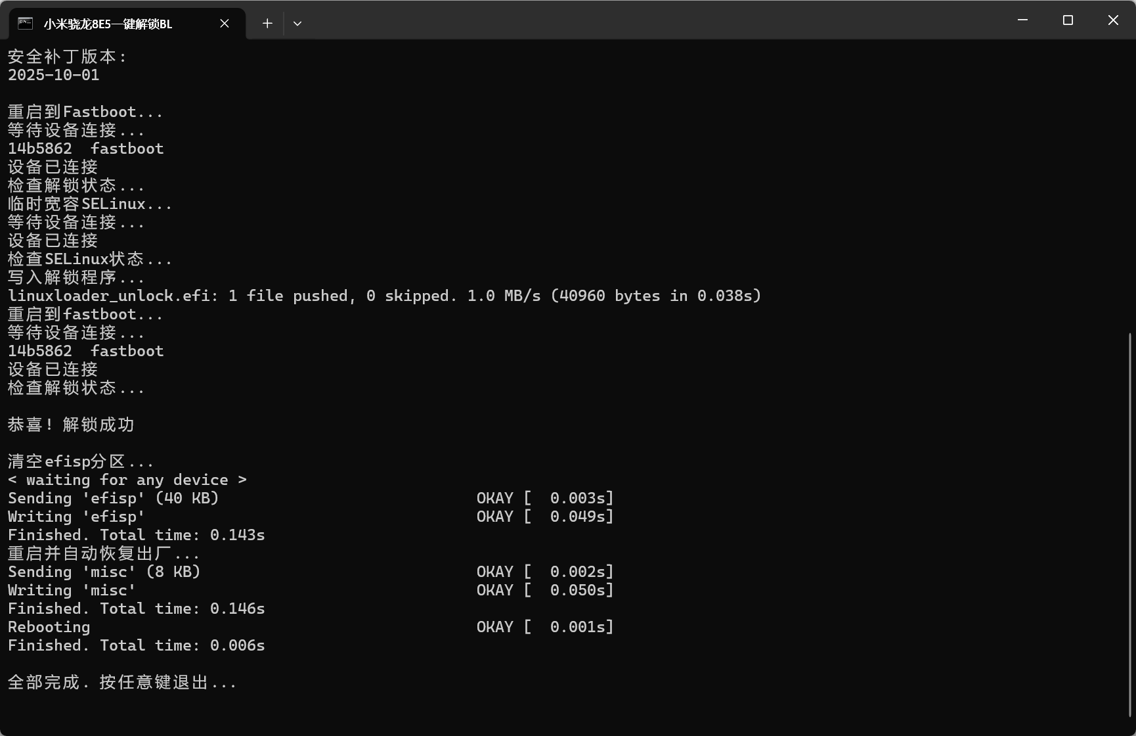Click the Writing 'misc' output line
The image size is (1136, 736).
[x=72, y=590]
